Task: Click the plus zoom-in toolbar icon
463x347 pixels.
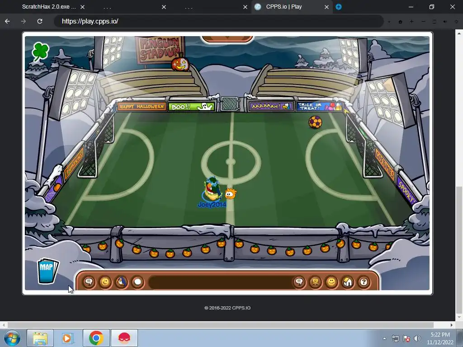Action: click(411, 22)
